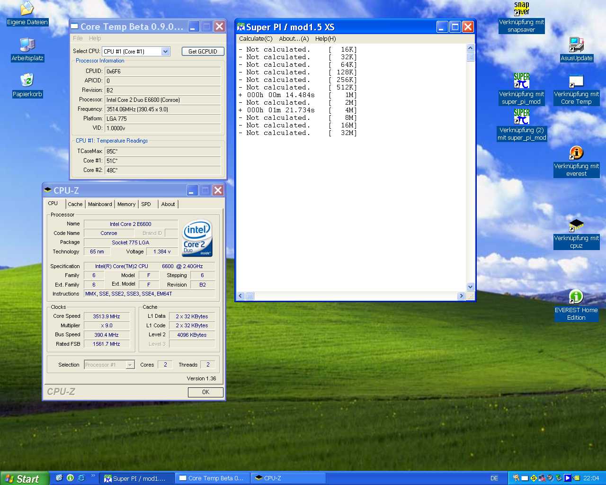Click the Level 2 cache value 4096 KBytes
The image size is (606, 485).
tap(192, 335)
